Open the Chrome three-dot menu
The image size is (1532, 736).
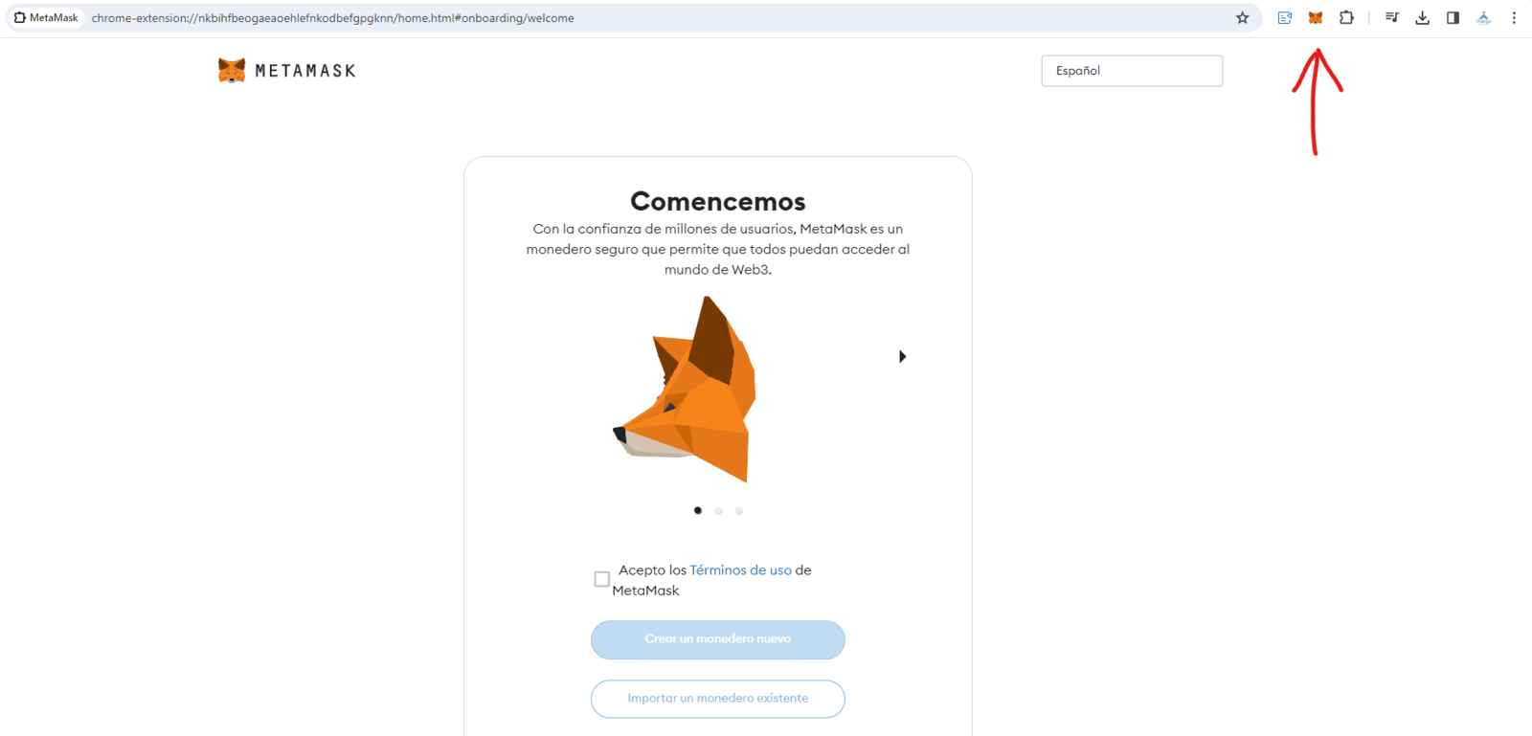1514,18
